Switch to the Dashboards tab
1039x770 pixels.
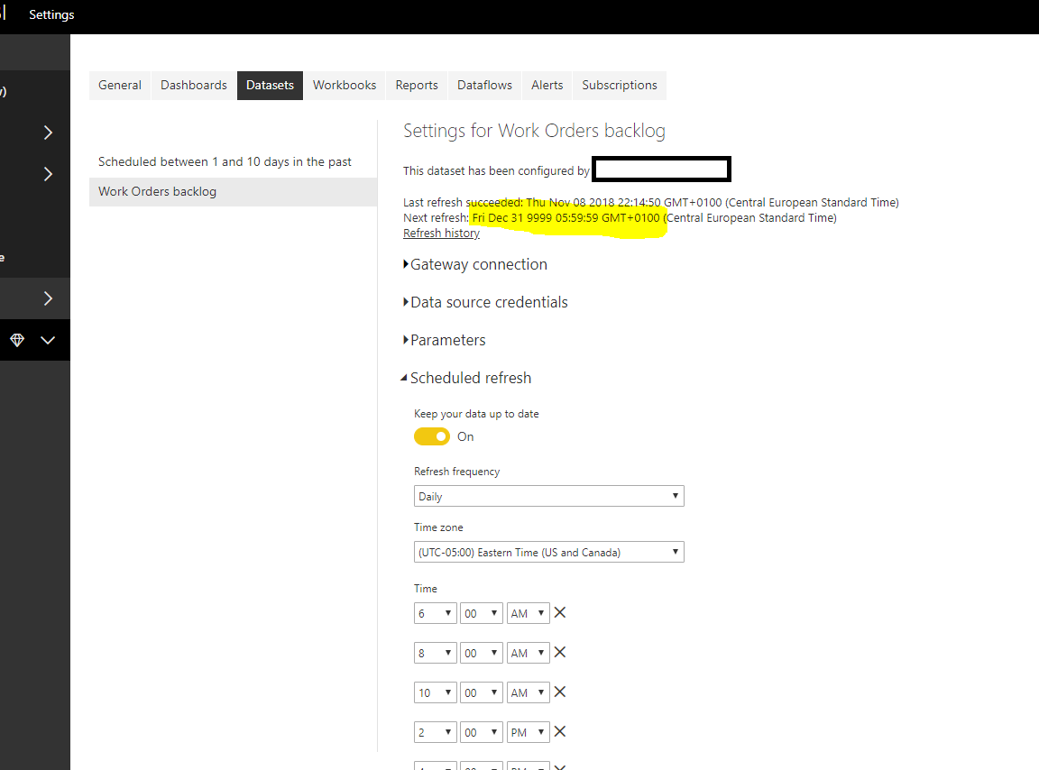(194, 86)
